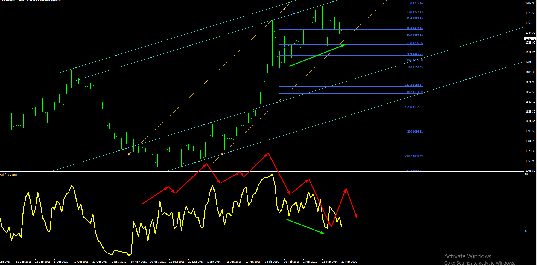
Task: Select the "23 Sep 2015" date label
Action: 43,262
